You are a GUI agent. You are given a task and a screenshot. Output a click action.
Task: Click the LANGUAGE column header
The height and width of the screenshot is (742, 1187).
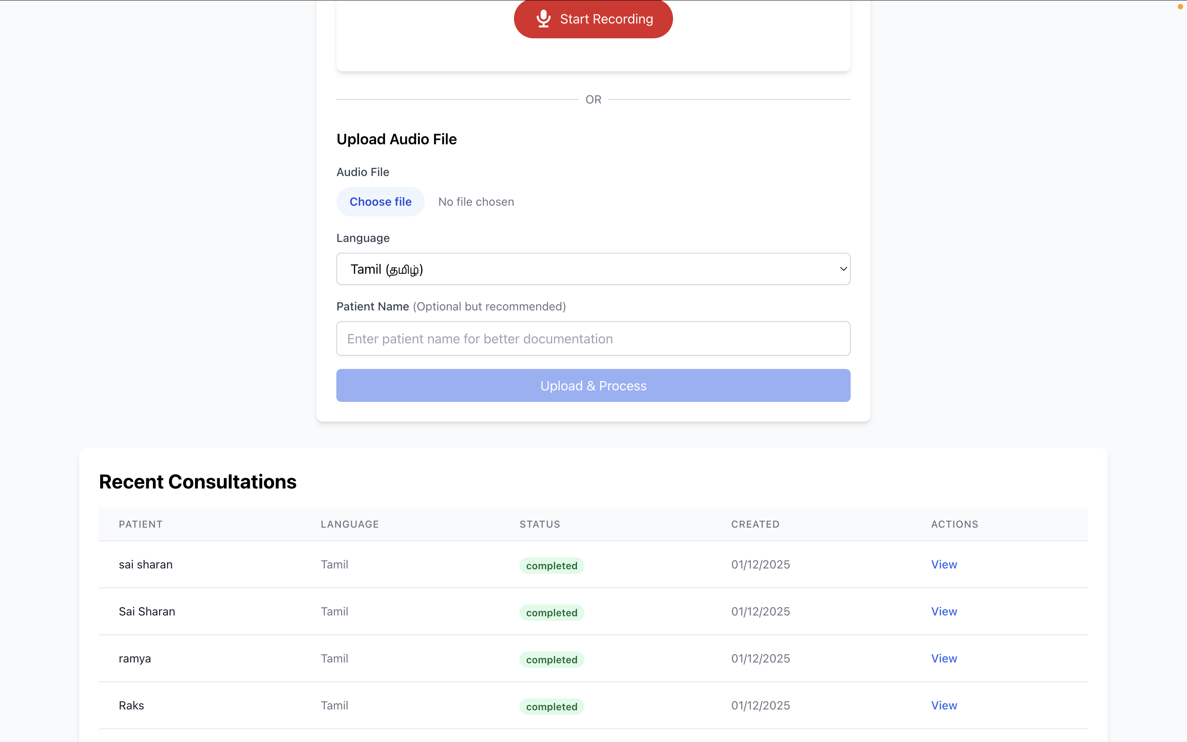pyautogui.click(x=349, y=524)
